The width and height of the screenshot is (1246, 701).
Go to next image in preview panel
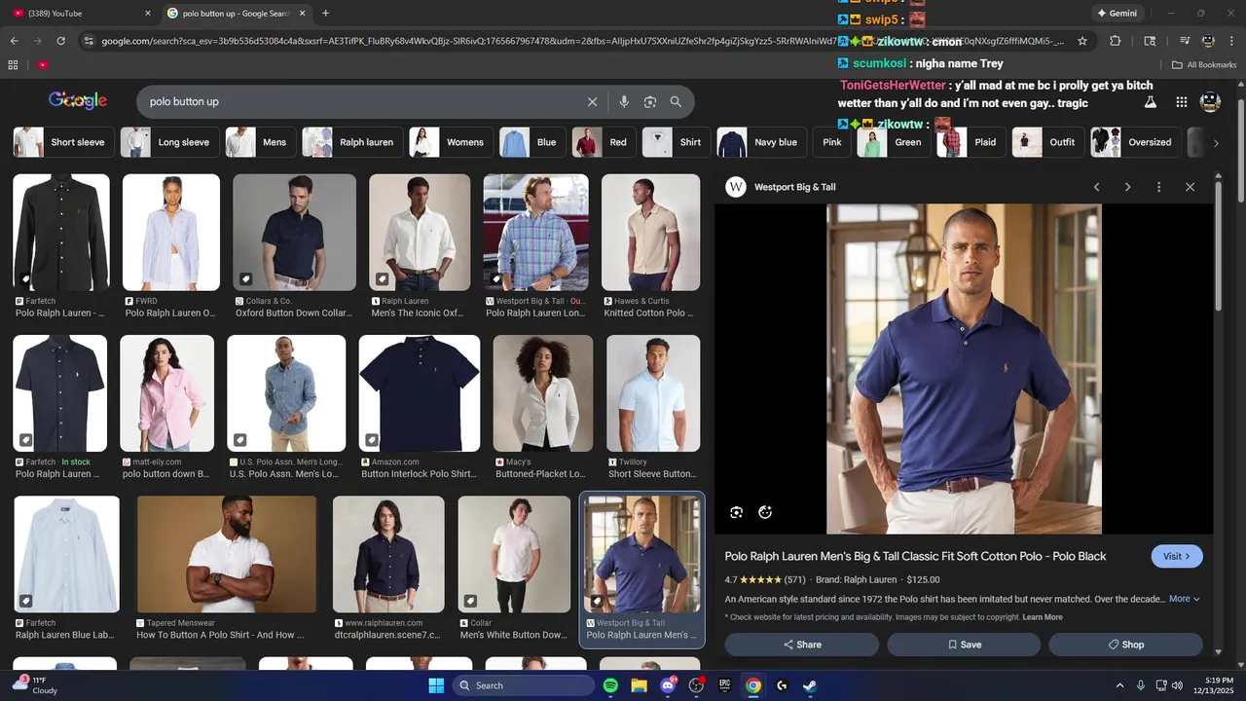1127,187
